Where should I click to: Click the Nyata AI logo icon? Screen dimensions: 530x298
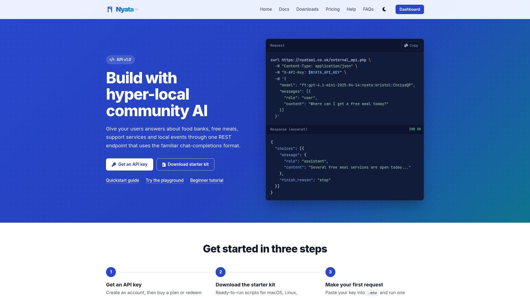pyautogui.click(x=110, y=9)
